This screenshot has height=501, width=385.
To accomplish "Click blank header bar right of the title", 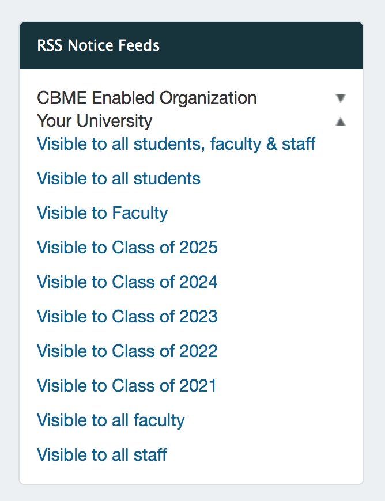I will pyautogui.click(x=259, y=45).
